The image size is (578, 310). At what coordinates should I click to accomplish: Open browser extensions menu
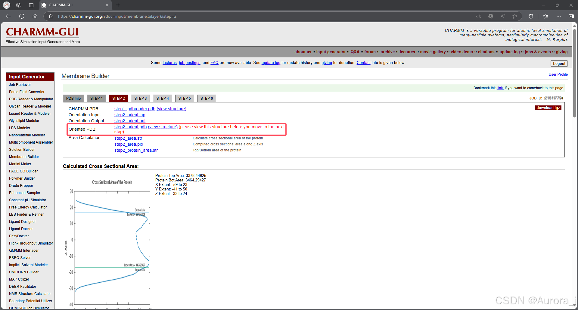pos(531,16)
